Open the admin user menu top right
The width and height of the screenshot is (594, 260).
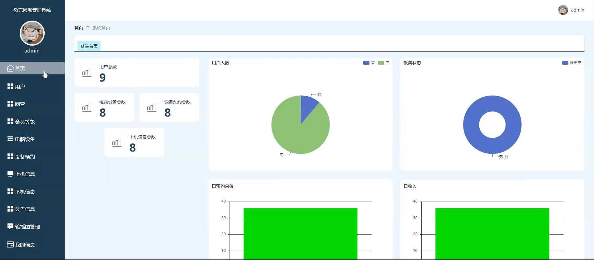point(571,10)
